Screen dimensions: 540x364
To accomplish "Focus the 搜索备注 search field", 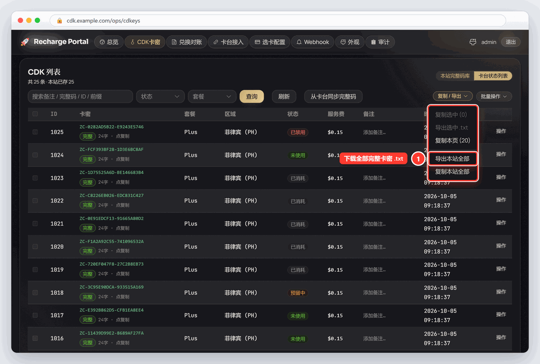I will coord(80,97).
